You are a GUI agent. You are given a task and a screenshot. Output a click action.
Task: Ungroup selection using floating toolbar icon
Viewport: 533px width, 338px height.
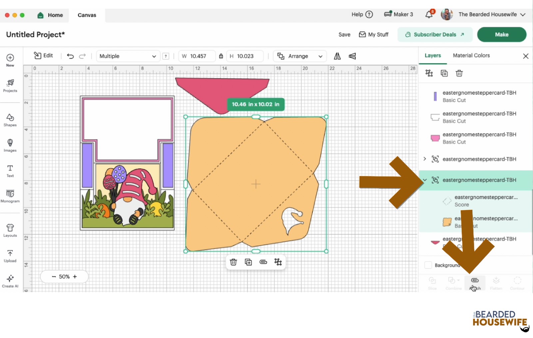tap(278, 262)
